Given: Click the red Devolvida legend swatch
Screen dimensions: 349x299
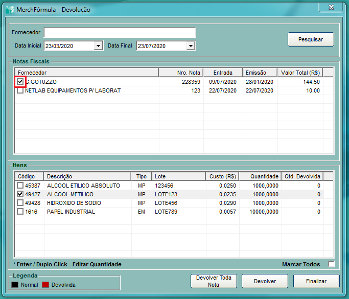Looking at the screenshot, I should point(45,285).
